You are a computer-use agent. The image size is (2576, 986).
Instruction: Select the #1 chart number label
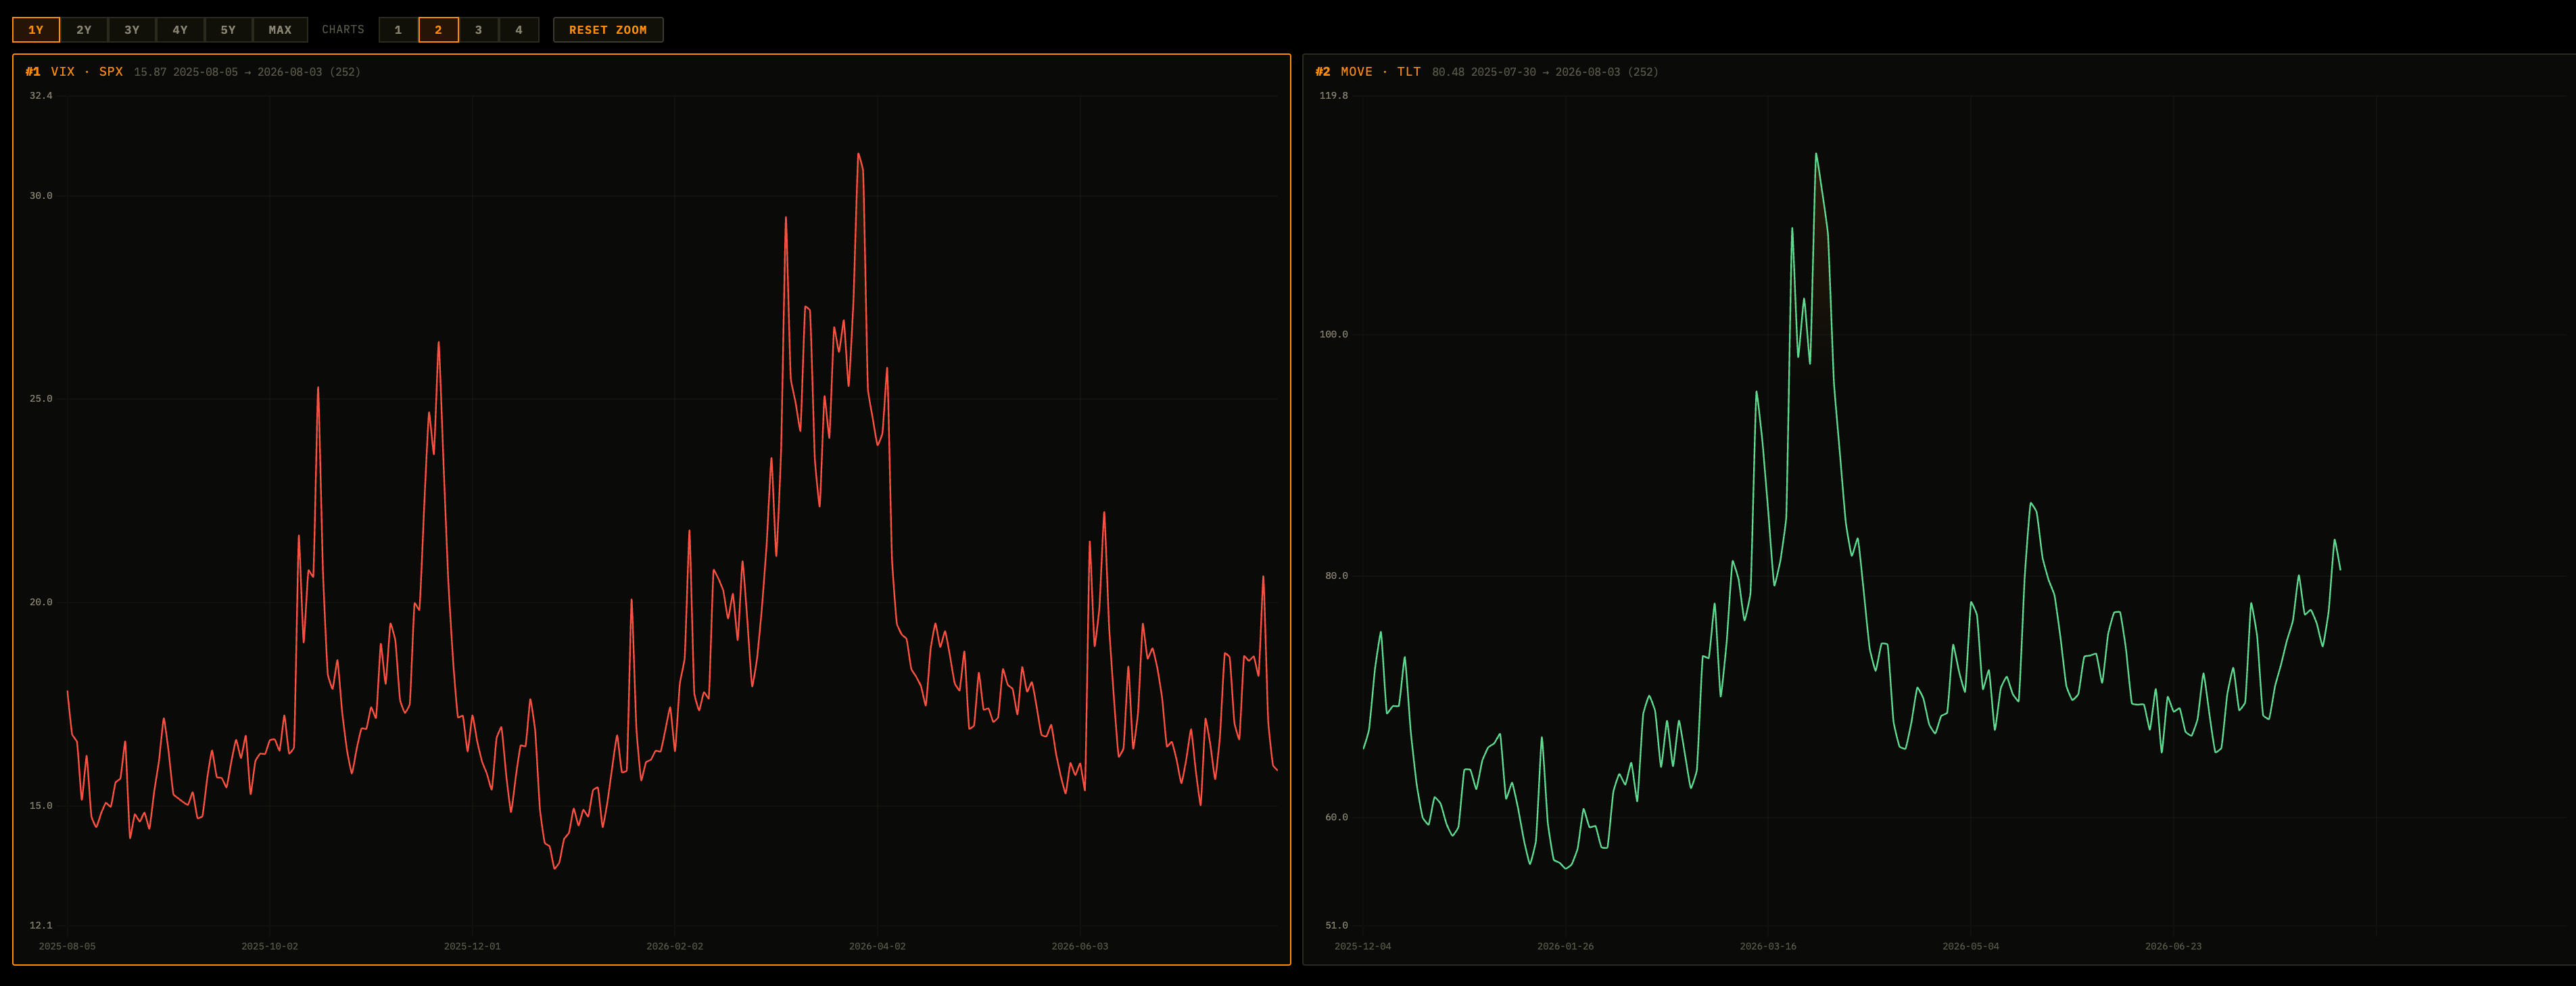(33, 72)
